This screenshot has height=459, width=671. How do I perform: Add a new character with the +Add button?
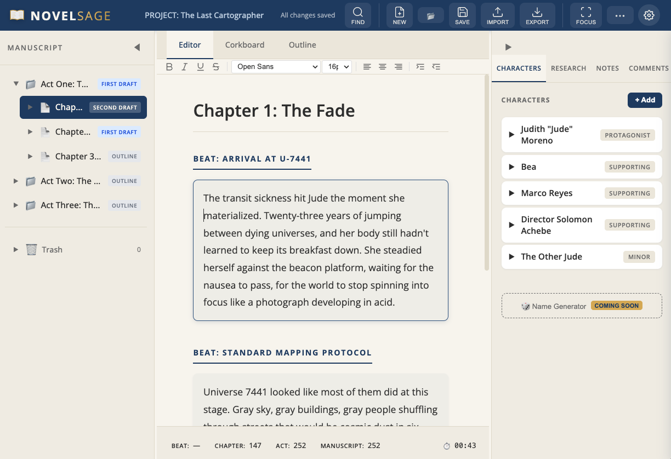(x=645, y=100)
